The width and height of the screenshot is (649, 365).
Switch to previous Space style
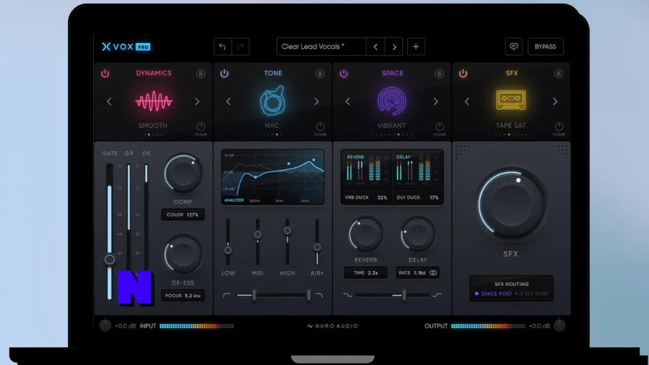click(348, 101)
